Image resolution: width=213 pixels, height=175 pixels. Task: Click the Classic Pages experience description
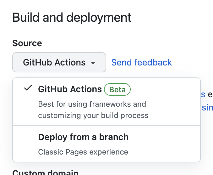coord(83,152)
